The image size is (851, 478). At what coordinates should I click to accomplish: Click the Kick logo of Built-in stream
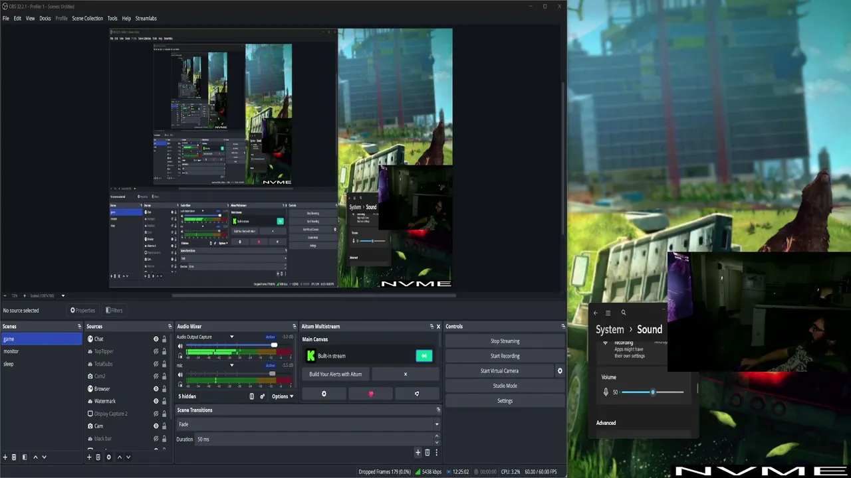pyautogui.click(x=310, y=356)
